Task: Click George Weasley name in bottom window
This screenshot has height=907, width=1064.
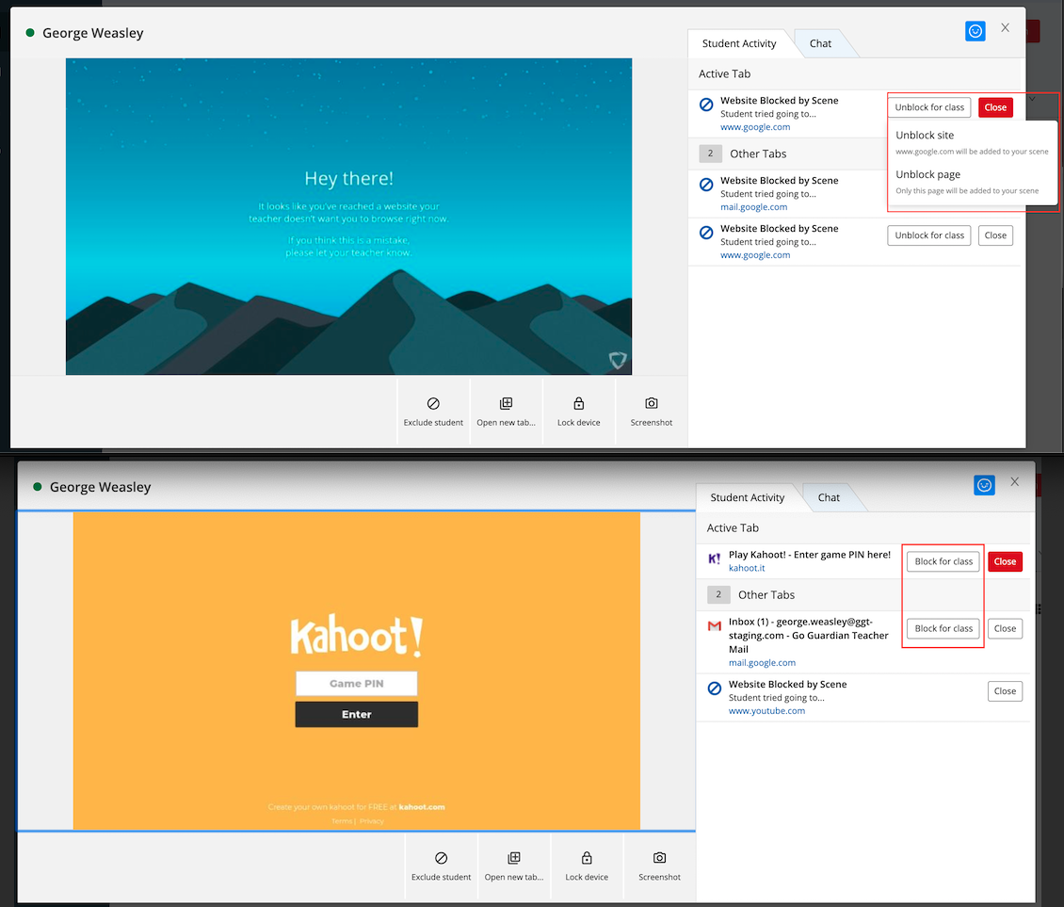Action: tap(101, 487)
